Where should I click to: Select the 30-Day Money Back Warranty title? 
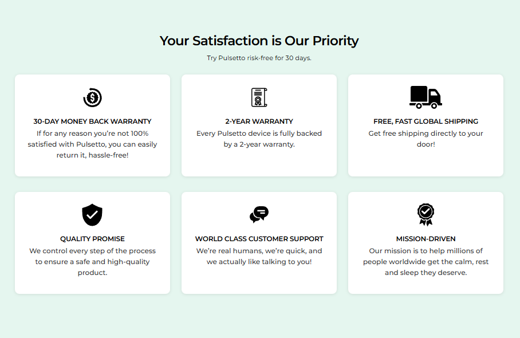click(92, 121)
